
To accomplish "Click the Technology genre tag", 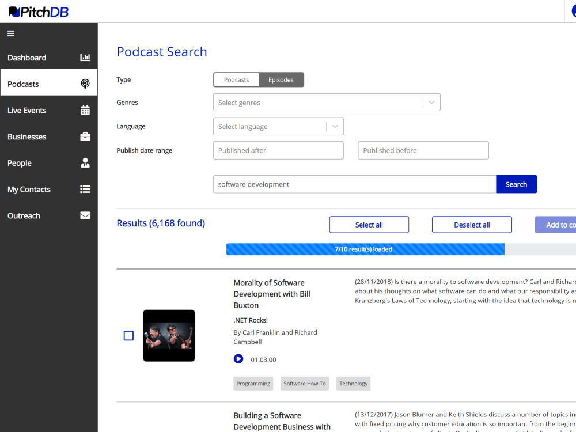I will coord(354,384).
